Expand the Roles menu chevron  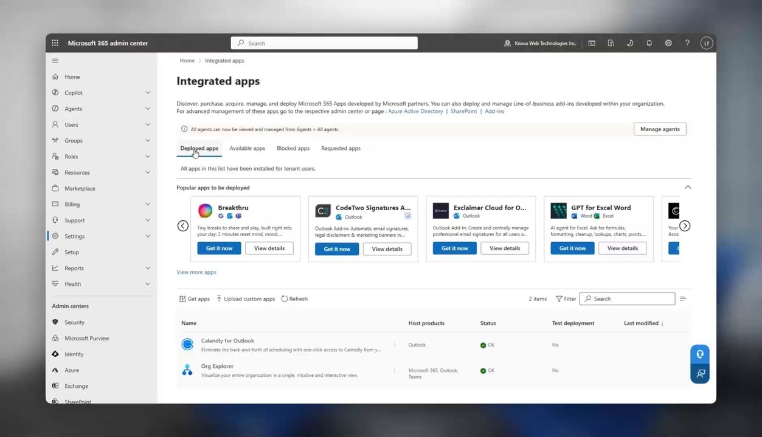(148, 157)
